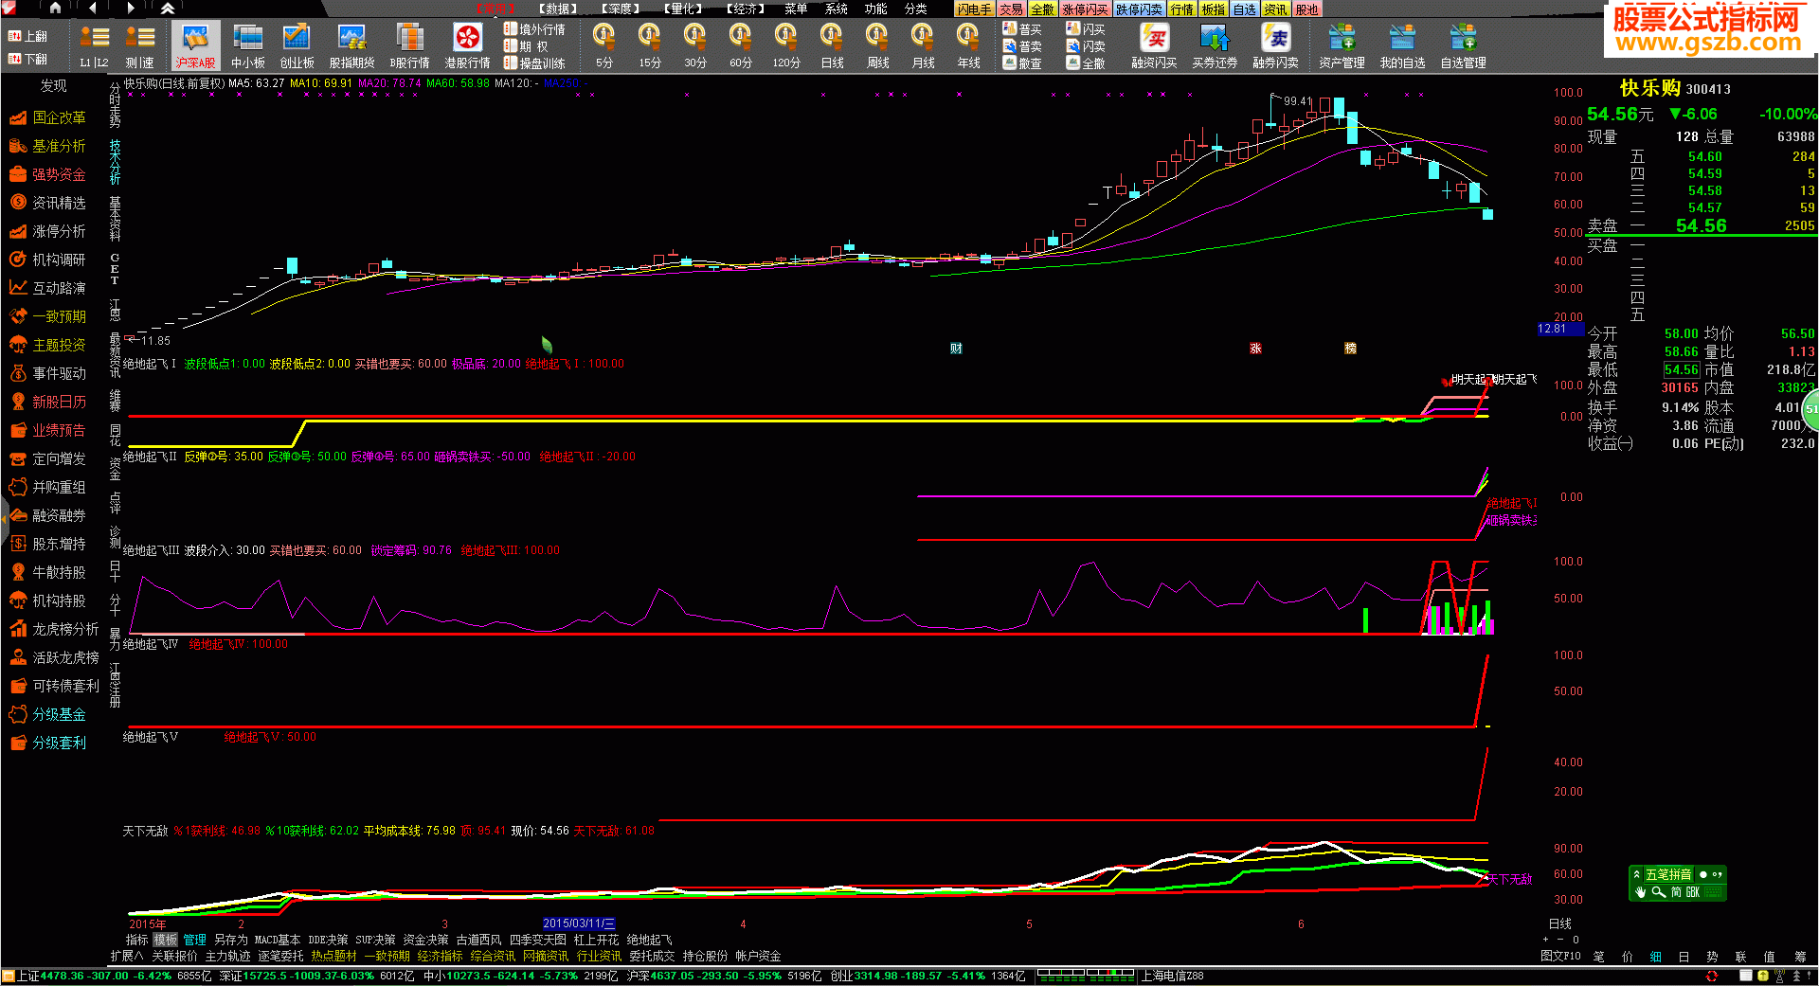Click the 涨停闪买 button

[1085, 9]
